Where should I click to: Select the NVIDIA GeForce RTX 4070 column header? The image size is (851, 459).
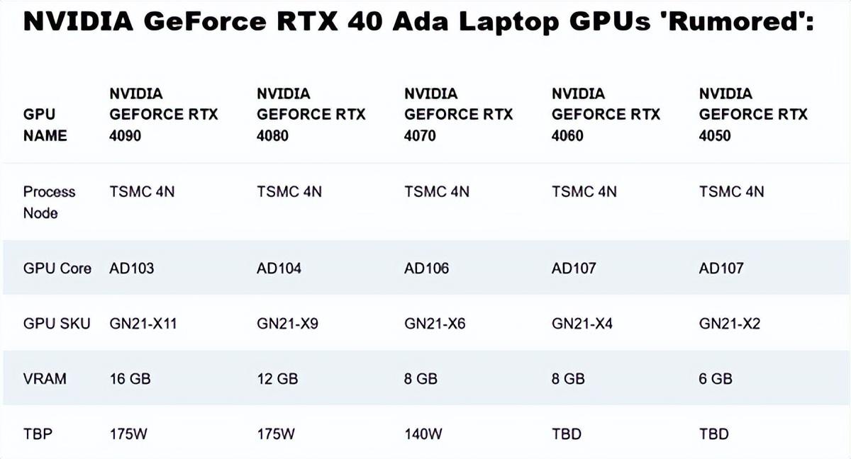tap(458, 114)
